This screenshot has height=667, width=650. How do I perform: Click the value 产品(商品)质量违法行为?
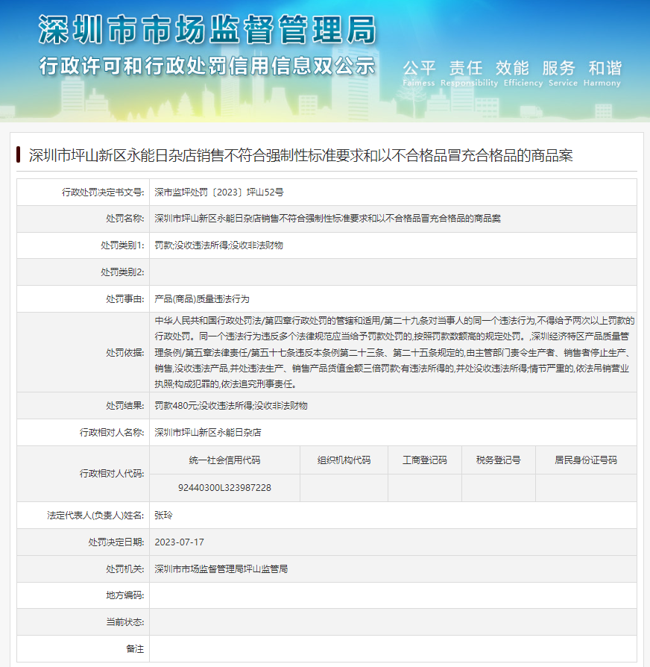(x=201, y=299)
